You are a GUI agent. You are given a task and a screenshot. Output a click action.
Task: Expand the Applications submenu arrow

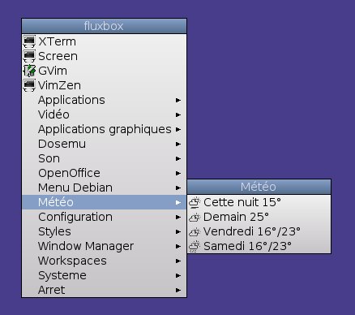[178, 101]
